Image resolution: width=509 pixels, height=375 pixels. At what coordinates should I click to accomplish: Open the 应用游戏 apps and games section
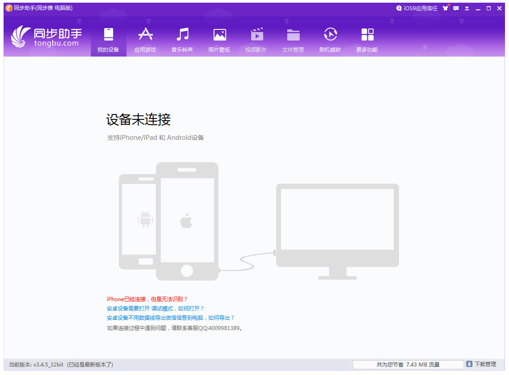145,40
